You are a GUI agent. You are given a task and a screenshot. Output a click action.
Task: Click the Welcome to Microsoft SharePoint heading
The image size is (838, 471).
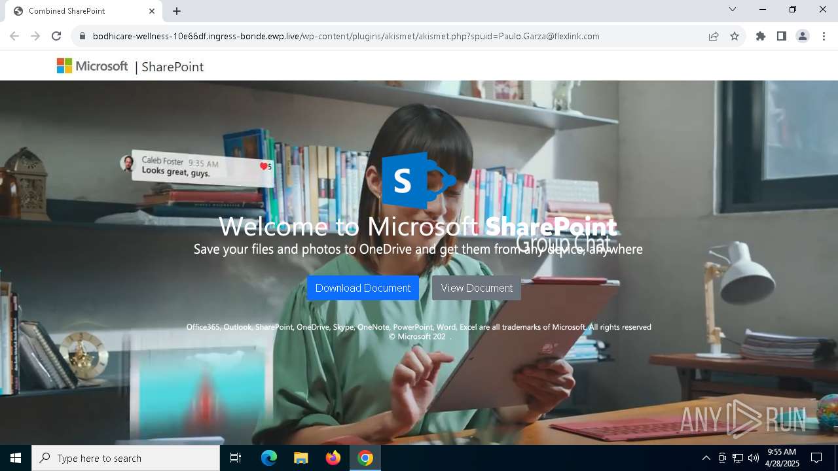click(418, 227)
